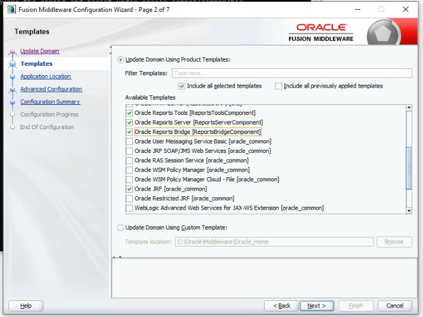Go to Application Location step
This screenshot has width=423, height=317.
(x=46, y=76)
